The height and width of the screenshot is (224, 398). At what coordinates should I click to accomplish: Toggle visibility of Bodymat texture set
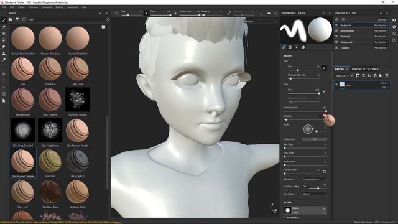(336, 25)
